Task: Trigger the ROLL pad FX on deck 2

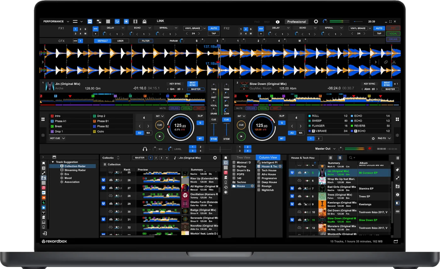Action: [328, 116]
